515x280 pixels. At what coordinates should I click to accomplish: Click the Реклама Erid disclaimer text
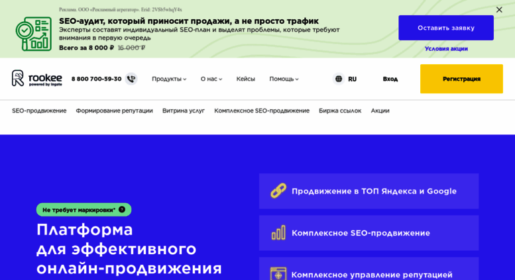tap(120, 9)
